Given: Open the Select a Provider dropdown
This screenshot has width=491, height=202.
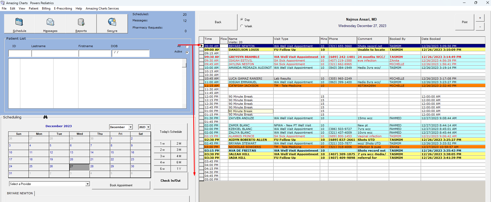Looking at the screenshot, I should point(87,184).
